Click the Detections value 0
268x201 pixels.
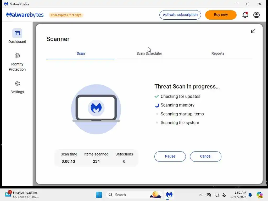124,161
